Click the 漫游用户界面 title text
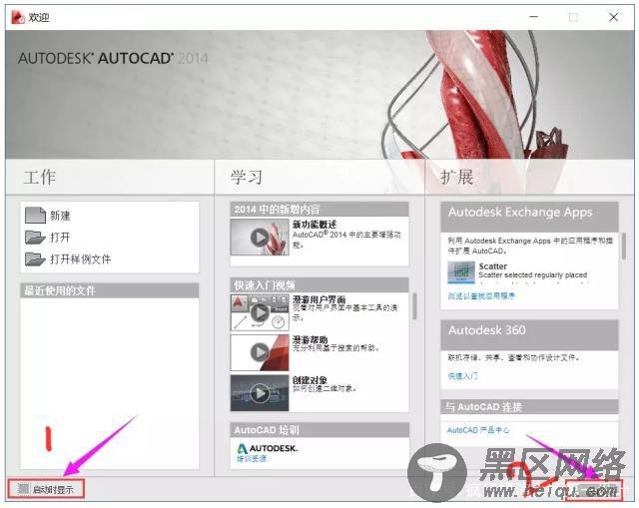Viewport: 639px width, 508px height. 319,299
